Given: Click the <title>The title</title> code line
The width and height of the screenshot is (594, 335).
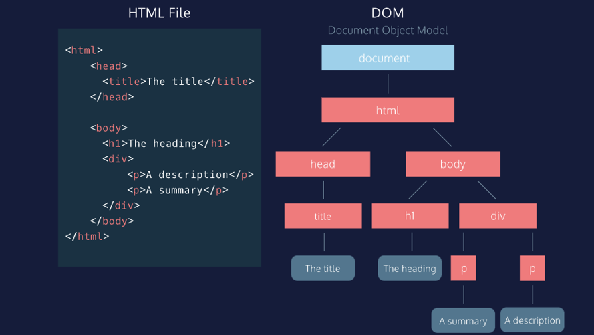Looking at the screenshot, I should pos(178,81).
